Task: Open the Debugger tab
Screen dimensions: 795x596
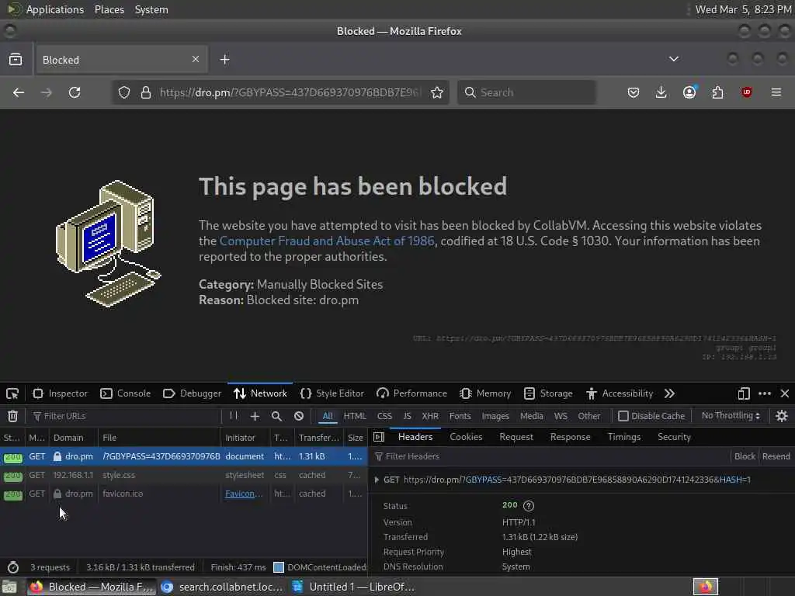Action: [193, 393]
